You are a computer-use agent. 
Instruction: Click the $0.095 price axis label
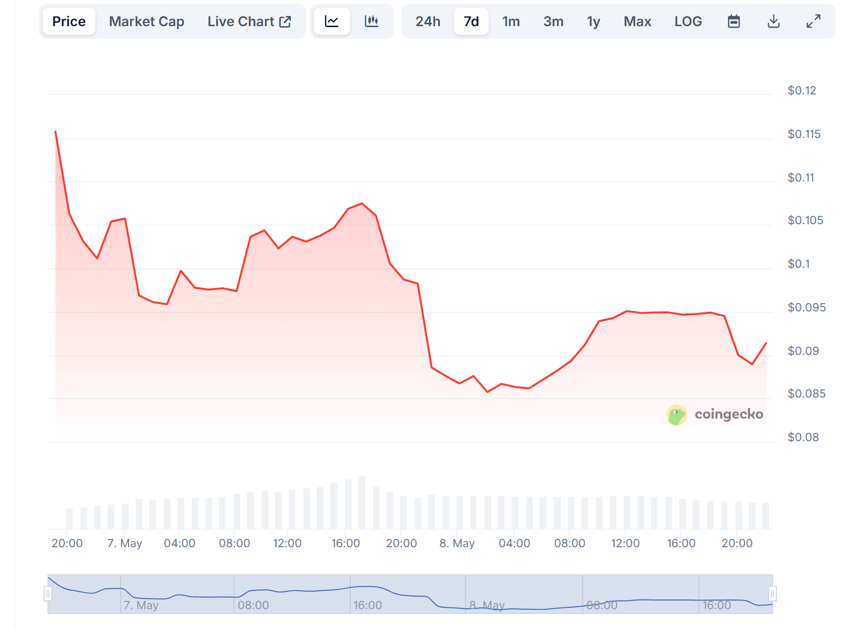coord(806,307)
